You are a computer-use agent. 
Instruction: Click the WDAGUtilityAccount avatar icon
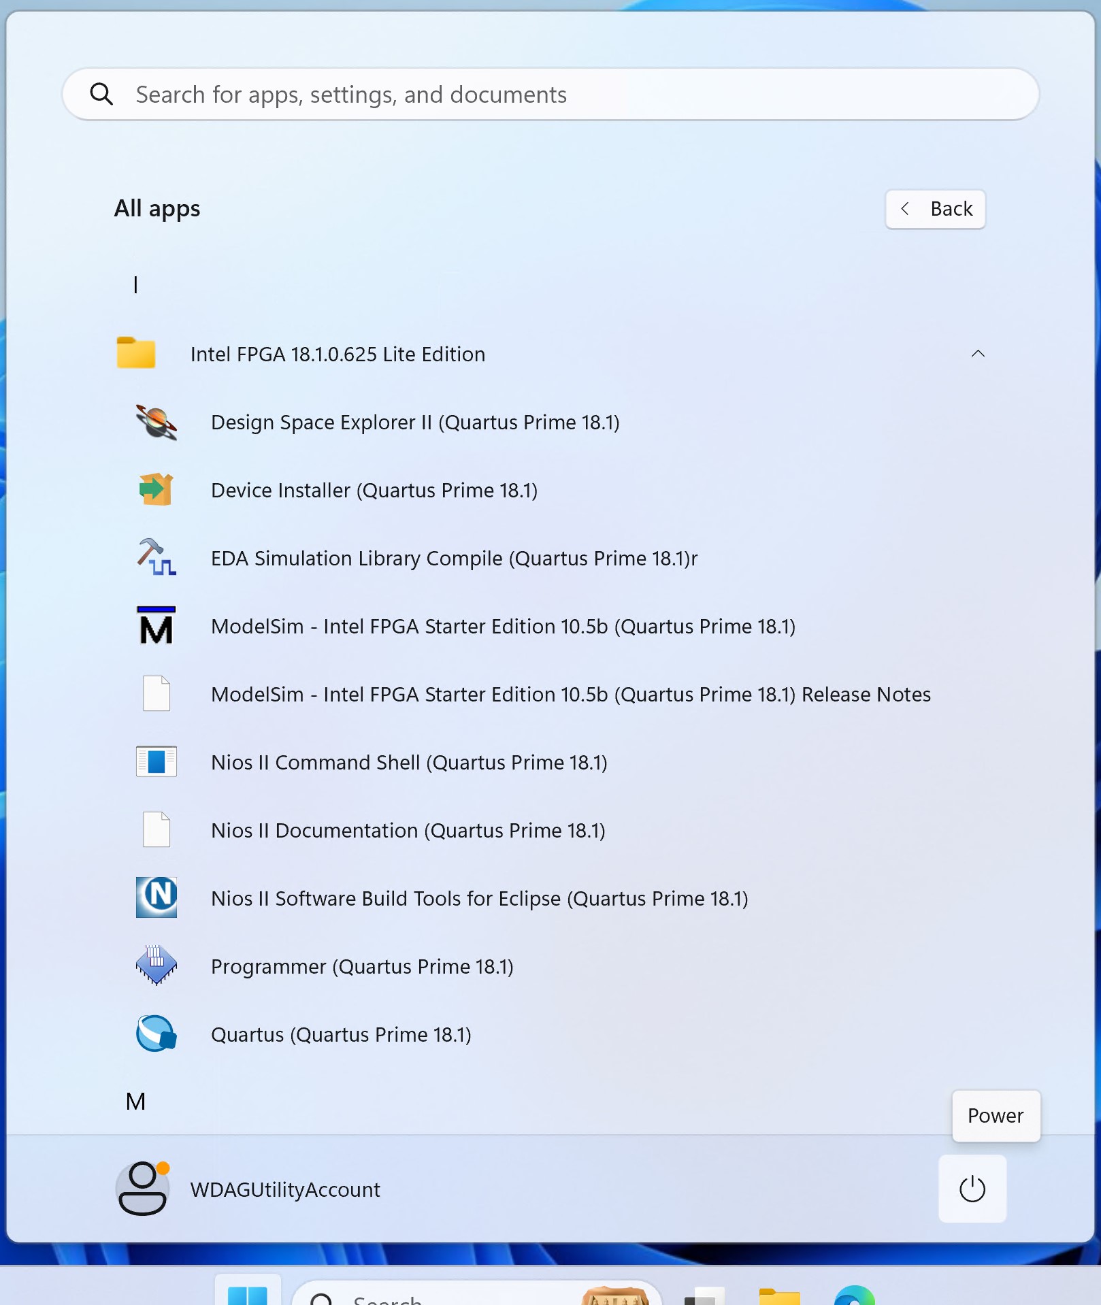[143, 1188]
